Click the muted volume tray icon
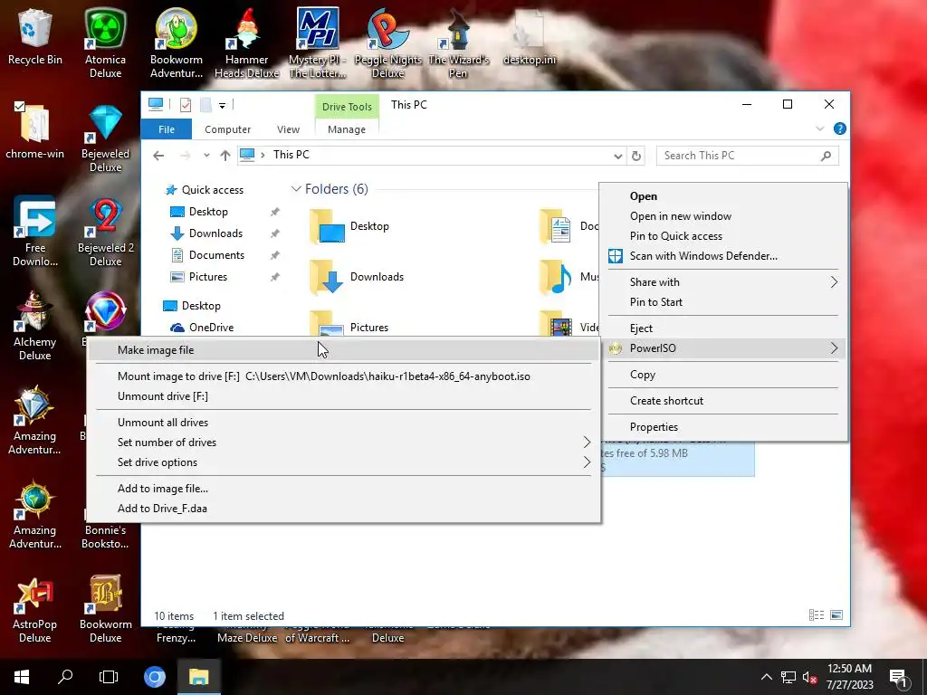The height and width of the screenshot is (695, 927). (810, 677)
